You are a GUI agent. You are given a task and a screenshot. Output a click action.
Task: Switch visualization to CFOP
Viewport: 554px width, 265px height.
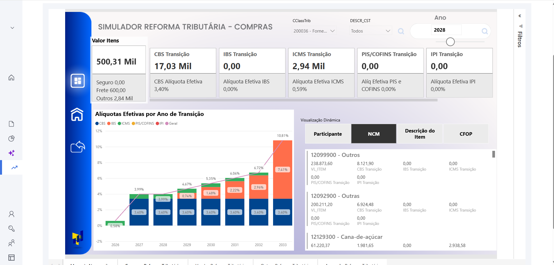point(466,134)
